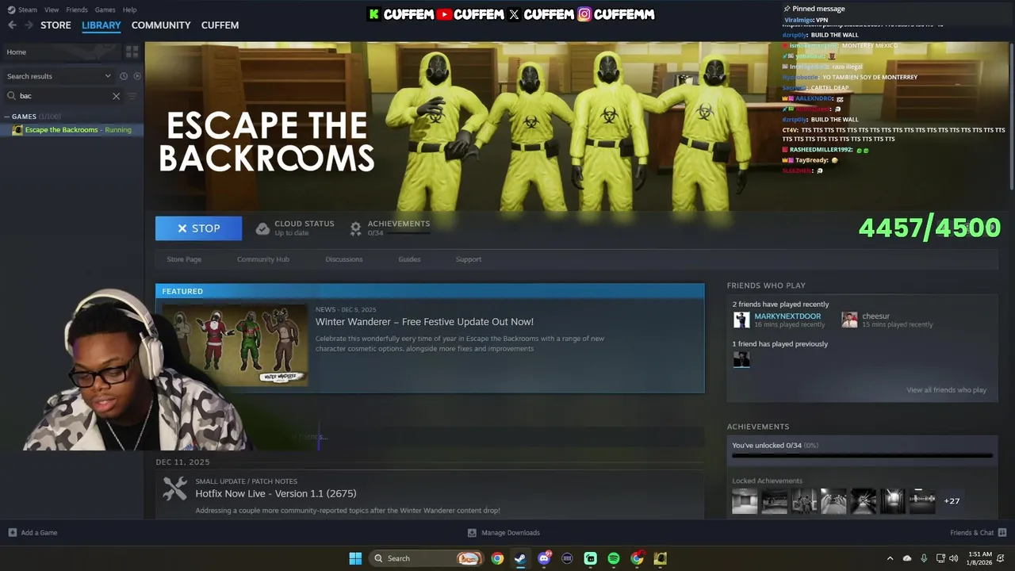Open first Chrome icon next to Search
1015x571 pixels.
click(496, 558)
